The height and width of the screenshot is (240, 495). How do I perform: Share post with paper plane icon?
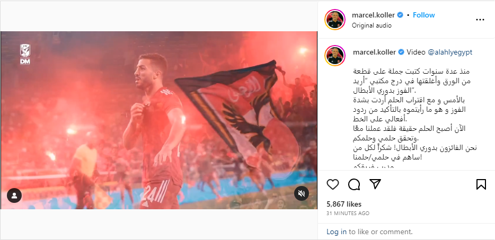pyautogui.click(x=375, y=184)
